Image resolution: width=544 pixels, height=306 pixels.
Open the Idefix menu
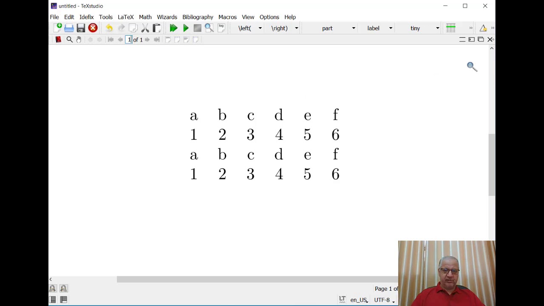(x=86, y=17)
